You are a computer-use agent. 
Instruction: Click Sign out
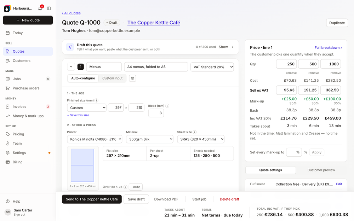pyautogui.click(x=19, y=215)
